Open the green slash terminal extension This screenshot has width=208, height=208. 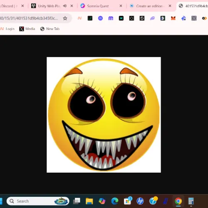coord(90,18)
